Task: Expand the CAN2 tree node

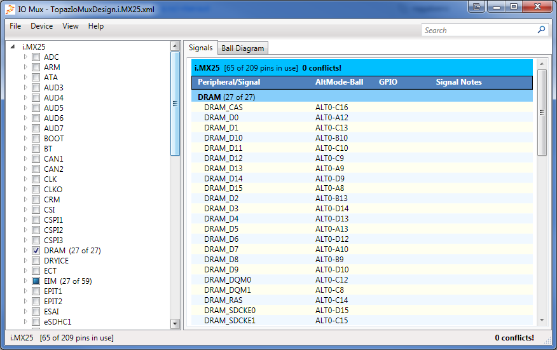Action: point(25,169)
